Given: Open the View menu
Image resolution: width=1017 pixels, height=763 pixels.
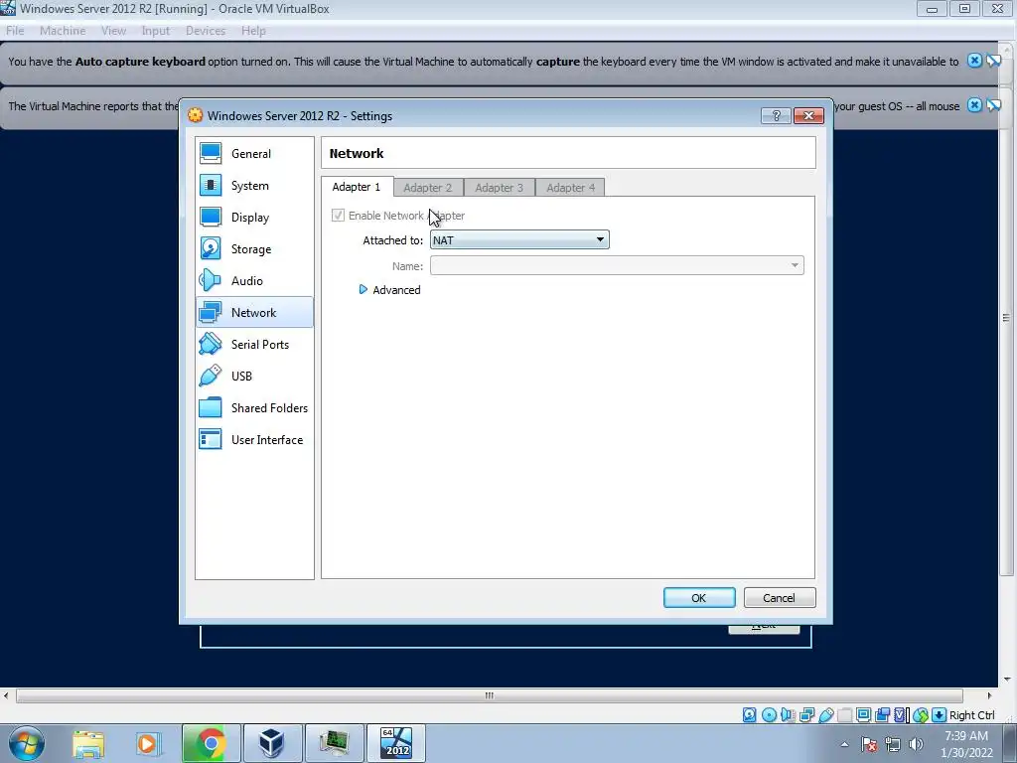Looking at the screenshot, I should click(x=113, y=31).
